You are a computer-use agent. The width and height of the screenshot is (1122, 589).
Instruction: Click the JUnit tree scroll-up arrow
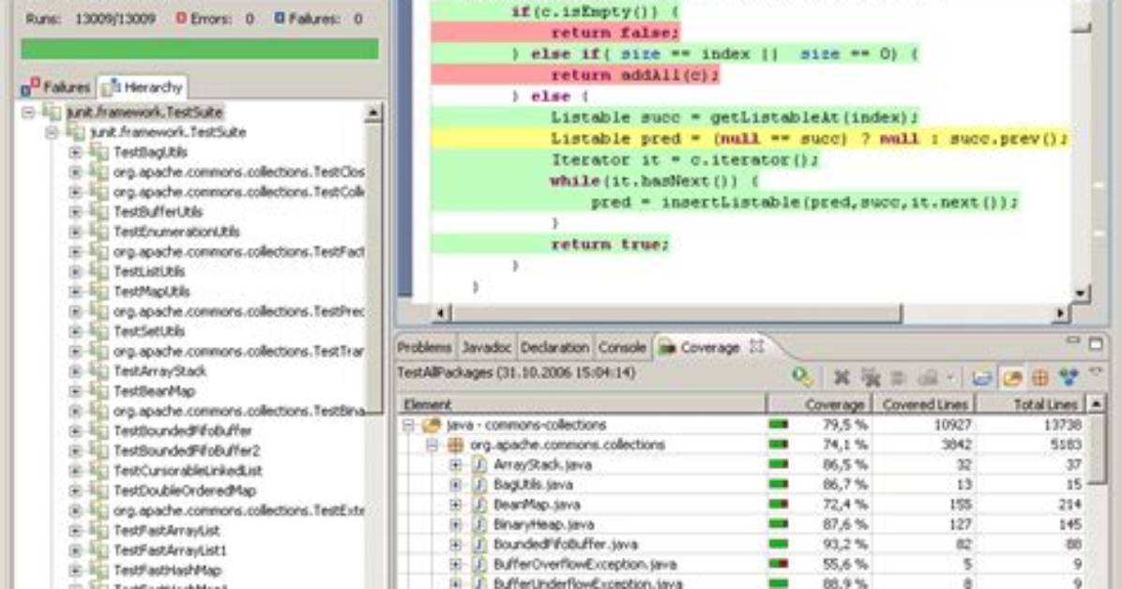point(372,113)
